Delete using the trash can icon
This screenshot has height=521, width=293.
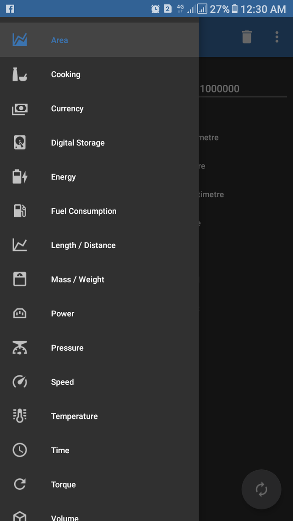[x=247, y=37]
